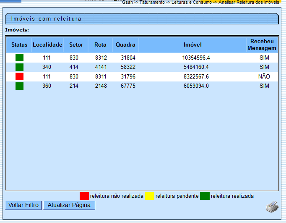This screenshot has width=286, height=223.
Task: Click 'NÃO' message value in third row
Action: point(264,76)
